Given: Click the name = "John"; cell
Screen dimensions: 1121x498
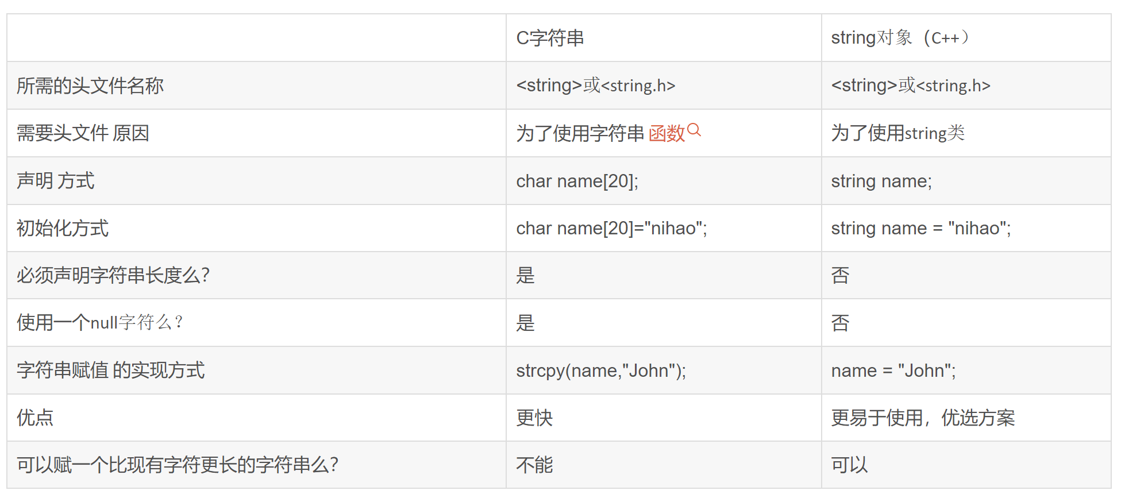Looking at the screenshot, I should coord(893,370).
